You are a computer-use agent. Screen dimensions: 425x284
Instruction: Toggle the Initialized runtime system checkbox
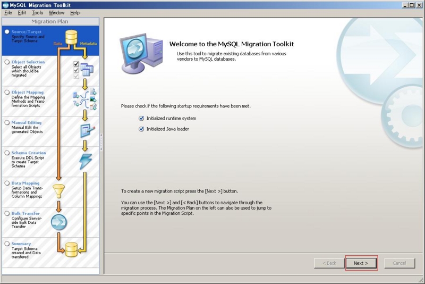pos(141,118)
